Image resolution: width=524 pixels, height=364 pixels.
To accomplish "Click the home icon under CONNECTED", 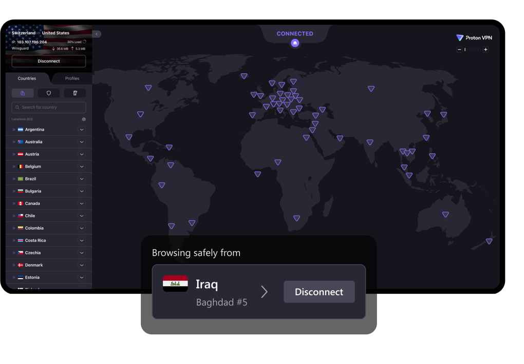I will click(295, 43).
